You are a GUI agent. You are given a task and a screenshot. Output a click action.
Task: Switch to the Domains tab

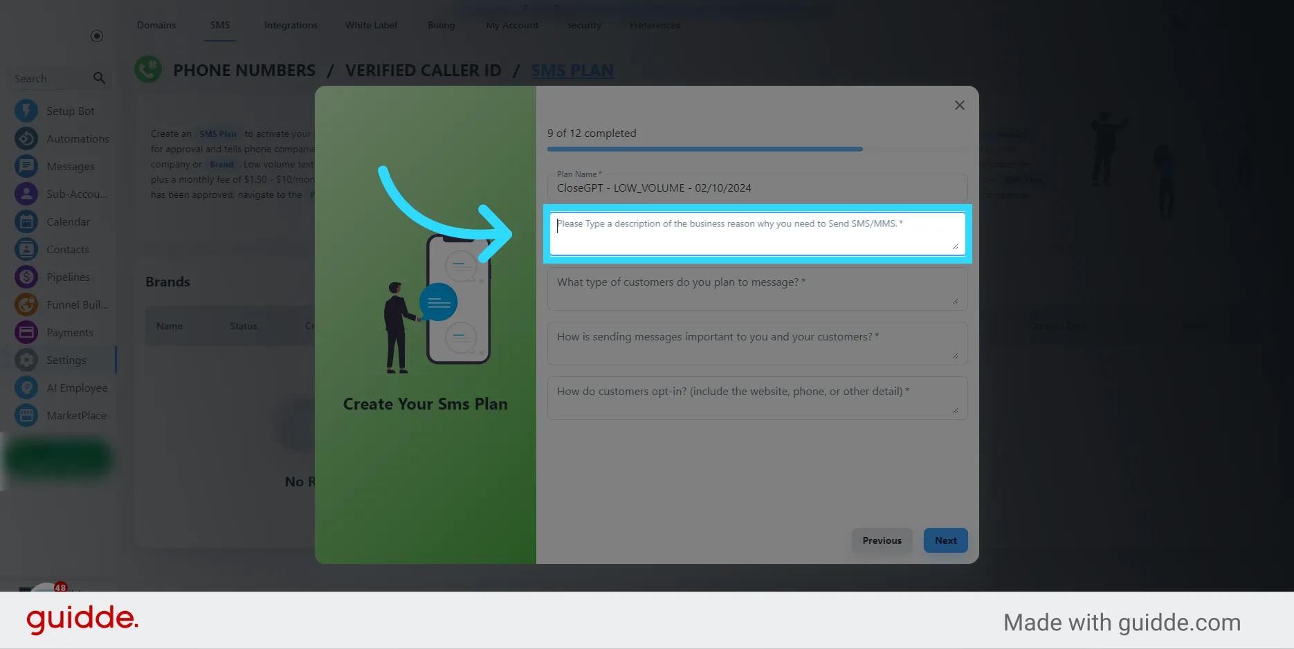tap(156, 25)
